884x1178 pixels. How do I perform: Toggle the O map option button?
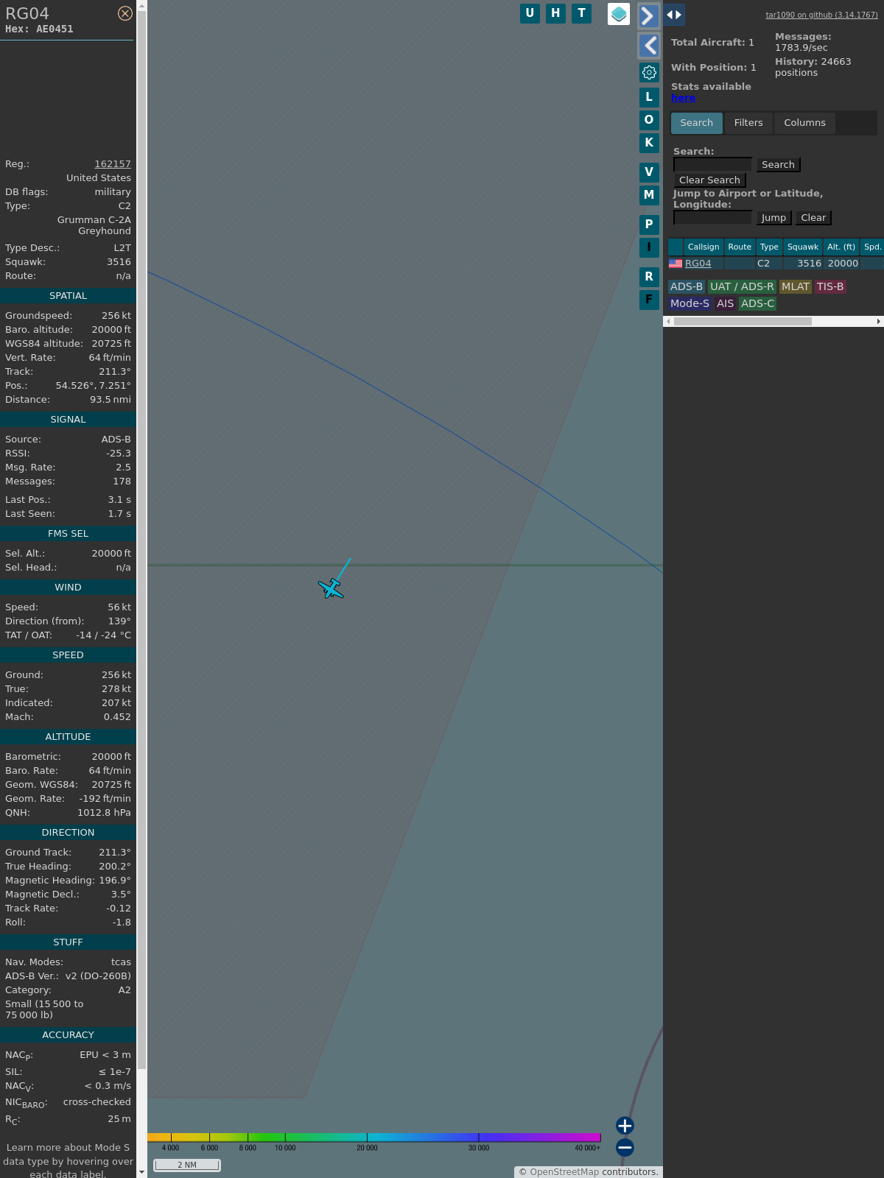point(649,120)
